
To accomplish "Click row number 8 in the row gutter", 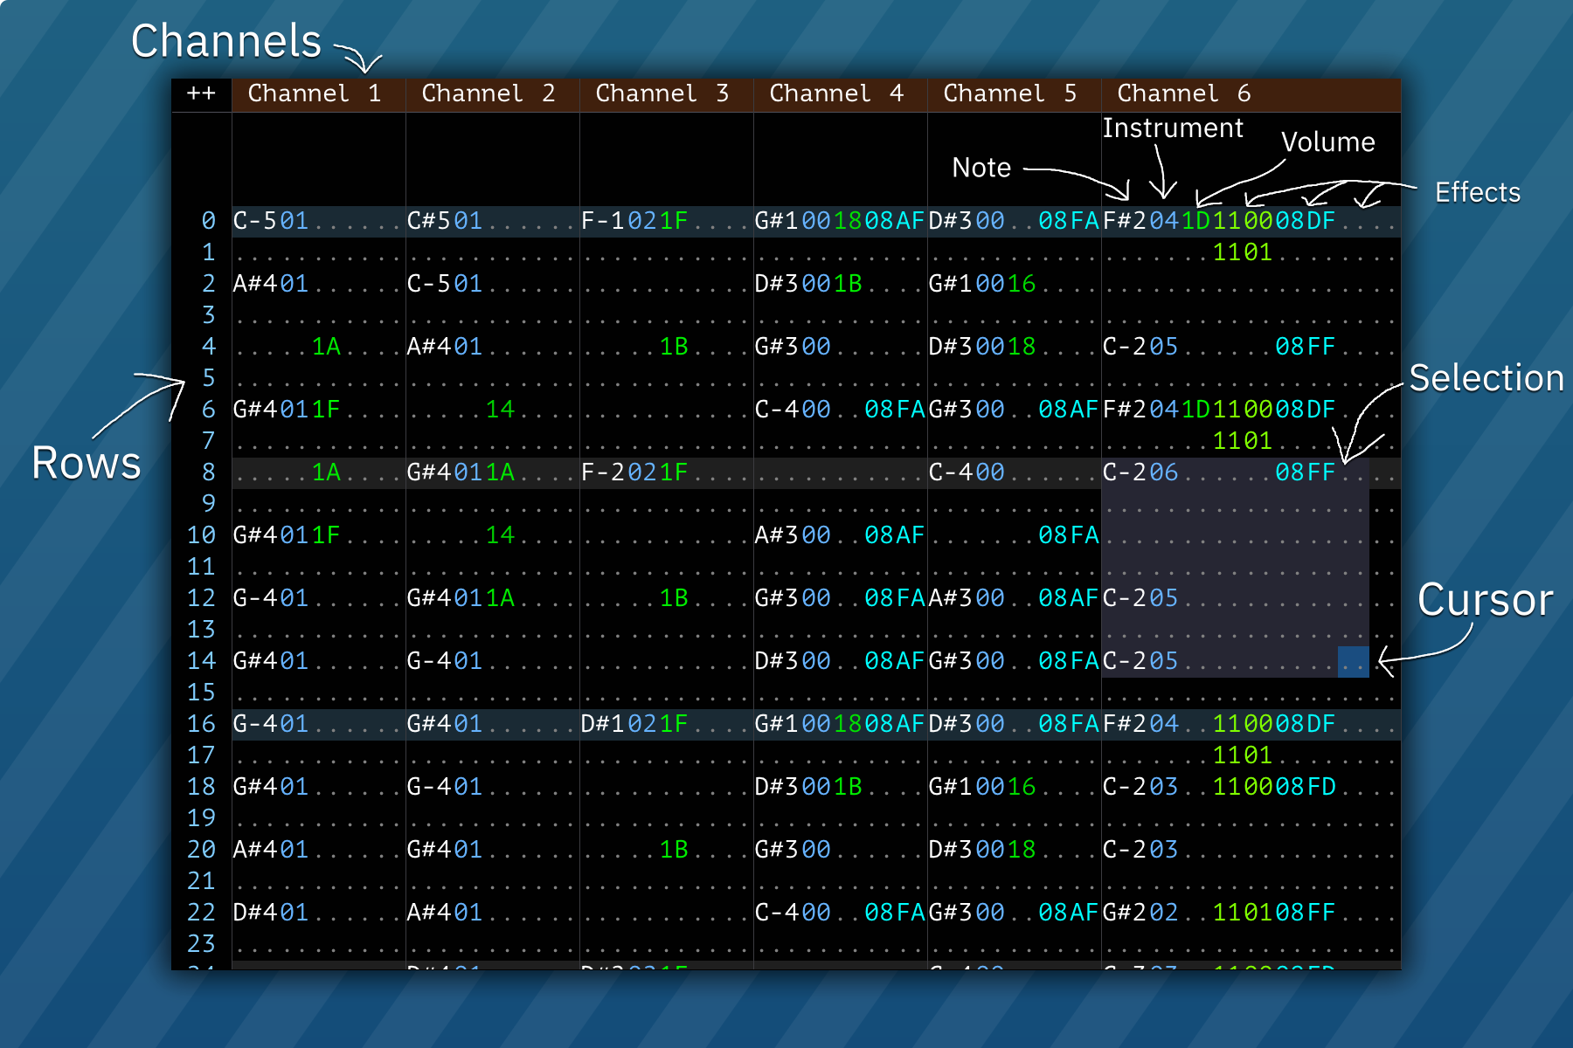I will [x=208, y=472].
